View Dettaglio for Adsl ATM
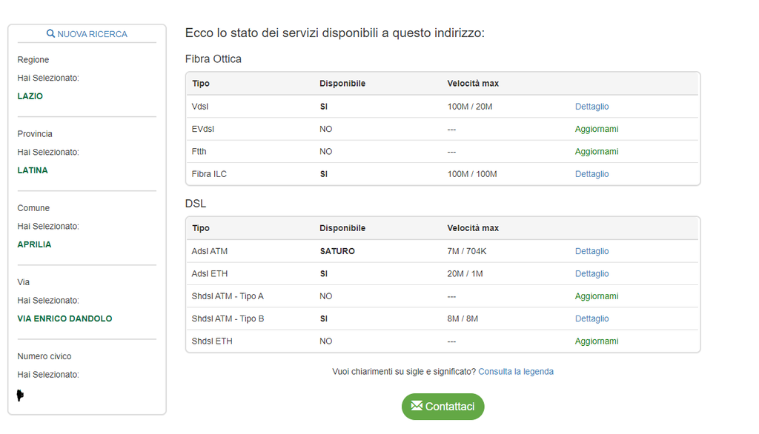 591,251
